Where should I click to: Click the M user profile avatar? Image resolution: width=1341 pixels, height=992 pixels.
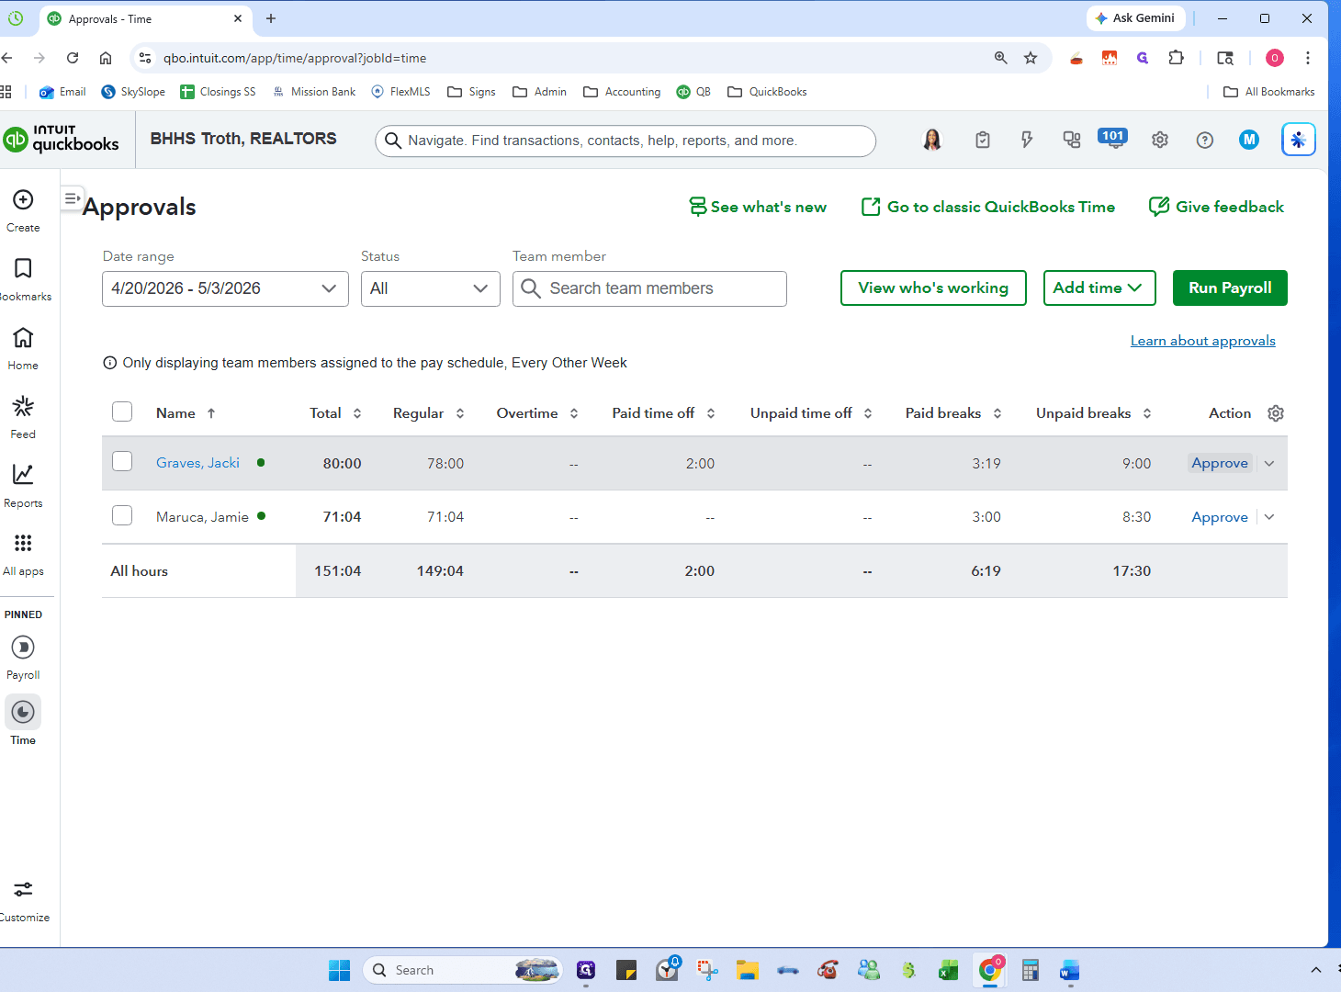click(1249, 140)
